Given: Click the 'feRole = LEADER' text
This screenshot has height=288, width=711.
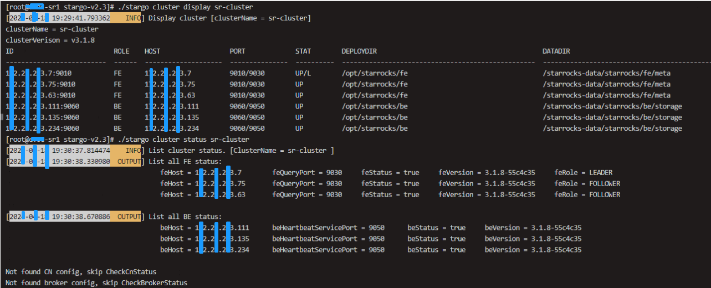Looking at the screenshot, I should click(x=584, y=172).
